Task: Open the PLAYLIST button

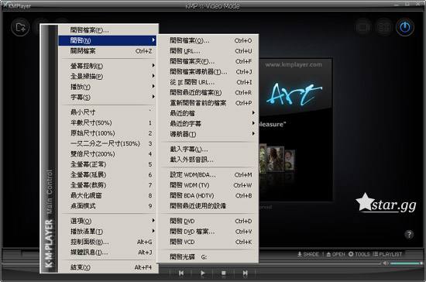Action: point(387,254)
